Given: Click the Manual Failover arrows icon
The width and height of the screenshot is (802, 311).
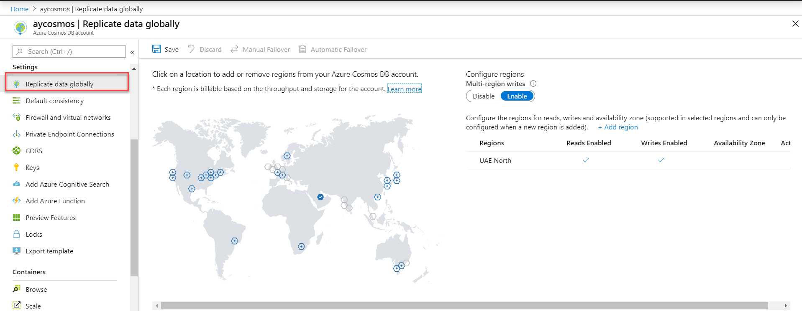Looking at the screenshot, I should click(x=234, y=49).
